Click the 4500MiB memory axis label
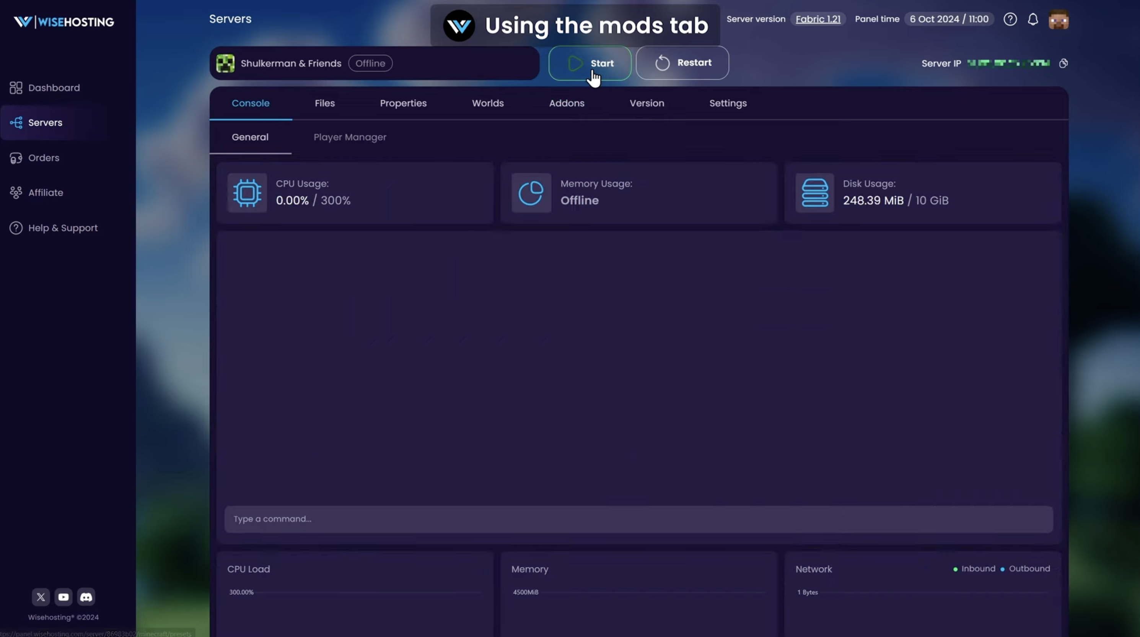Screen dimensions: 1140x637 (x=526, y=592)
